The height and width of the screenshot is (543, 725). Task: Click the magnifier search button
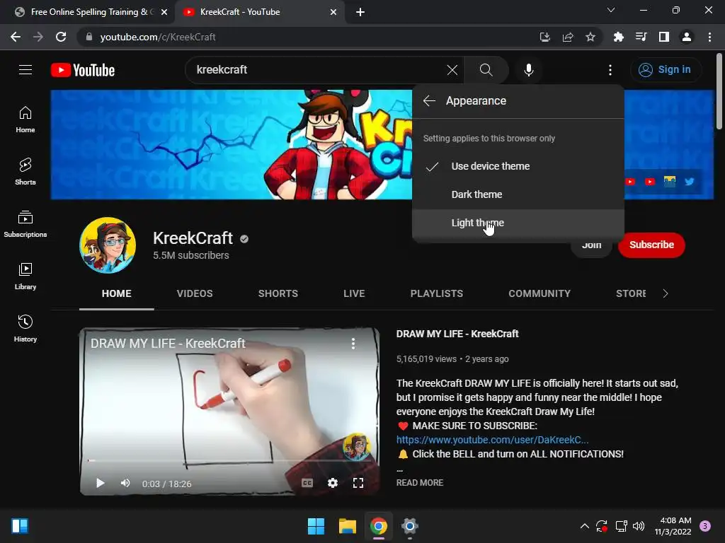(x=486, y=70)
